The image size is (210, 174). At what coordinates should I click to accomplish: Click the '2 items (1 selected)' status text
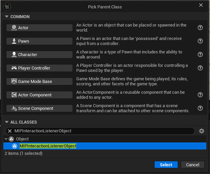[24, 154]
